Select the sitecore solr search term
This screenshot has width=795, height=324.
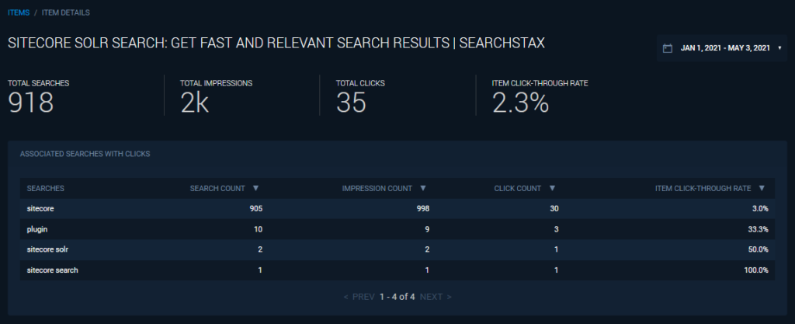pos(47,249)
